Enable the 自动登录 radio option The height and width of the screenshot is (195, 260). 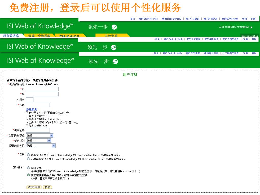[x=28, y=168]
